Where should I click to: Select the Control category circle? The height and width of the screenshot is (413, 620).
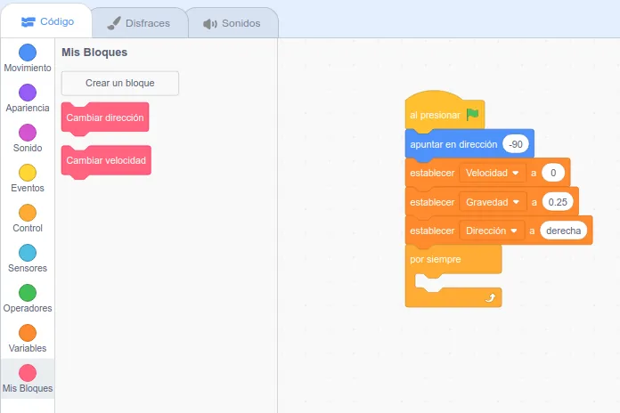point(28,213)
